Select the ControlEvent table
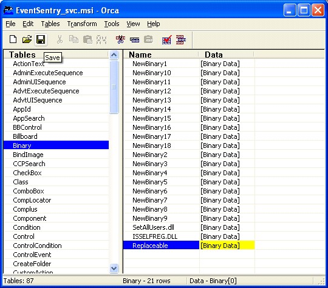The width and height of the screenshot is (328, 288). (x=32, y=255)
